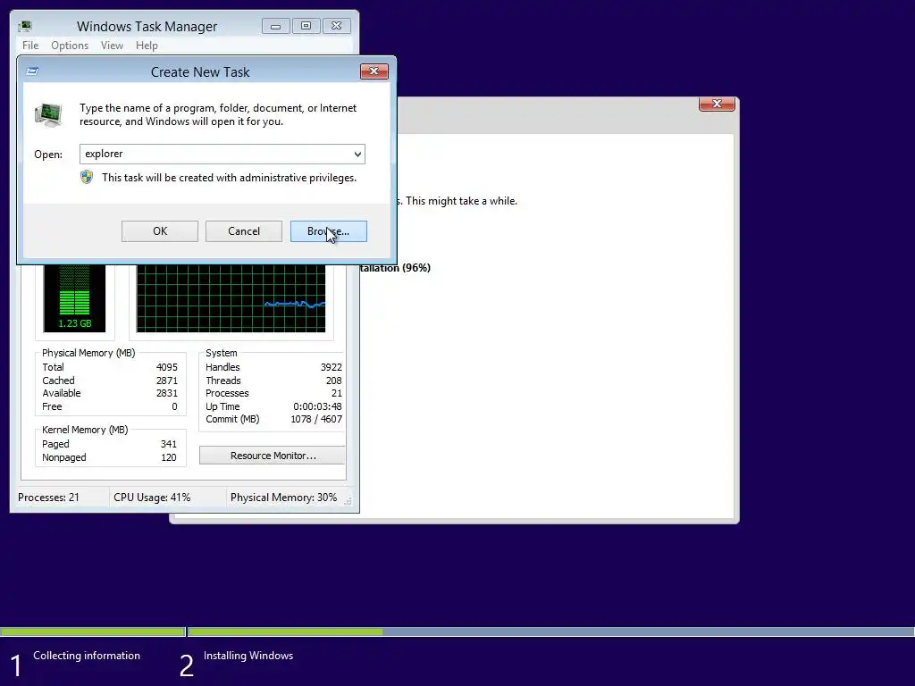The image size is (915, 686).
Task: Close the Windows Task Manager window
Action: [x=337, y=26]
